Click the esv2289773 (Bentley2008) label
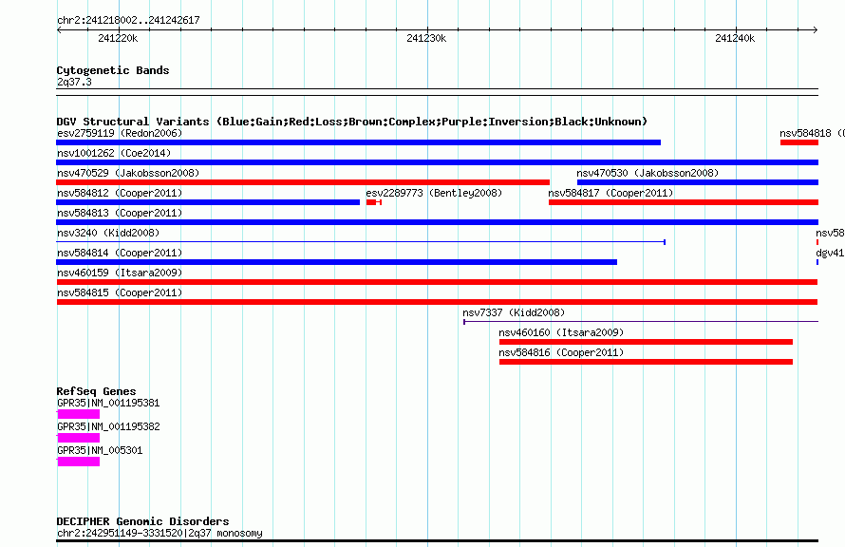845x547 pixels. (434, 193)
